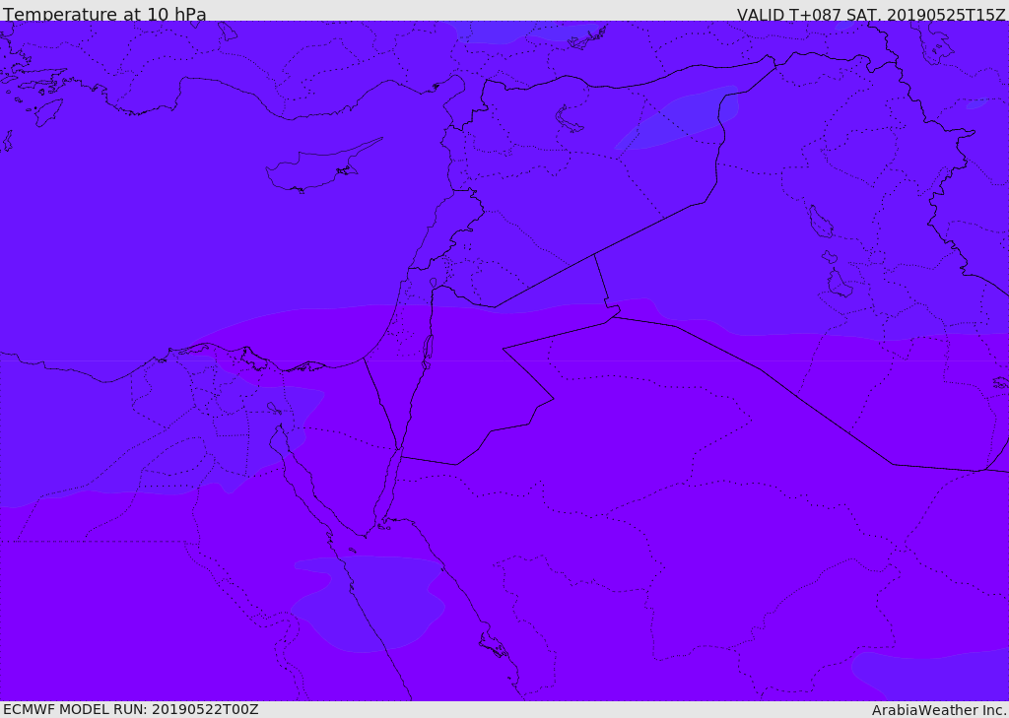This screenshot has height=718, width=1009.
Task: Click the 'VALID T+087 SAT. 20190525T15Z' timestamp
Action: pos(871,14)
